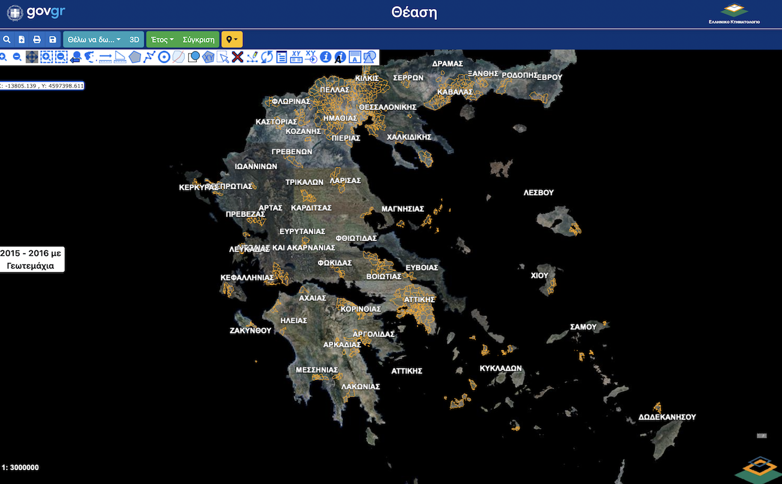Image resolution: width=782 pixels, height=484 pixels.
Task: Open the 'Θέλω να δω...' dropdown
Action: tap(94, 40)
